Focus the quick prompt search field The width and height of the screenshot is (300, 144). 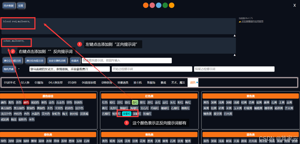click(127, 60)
